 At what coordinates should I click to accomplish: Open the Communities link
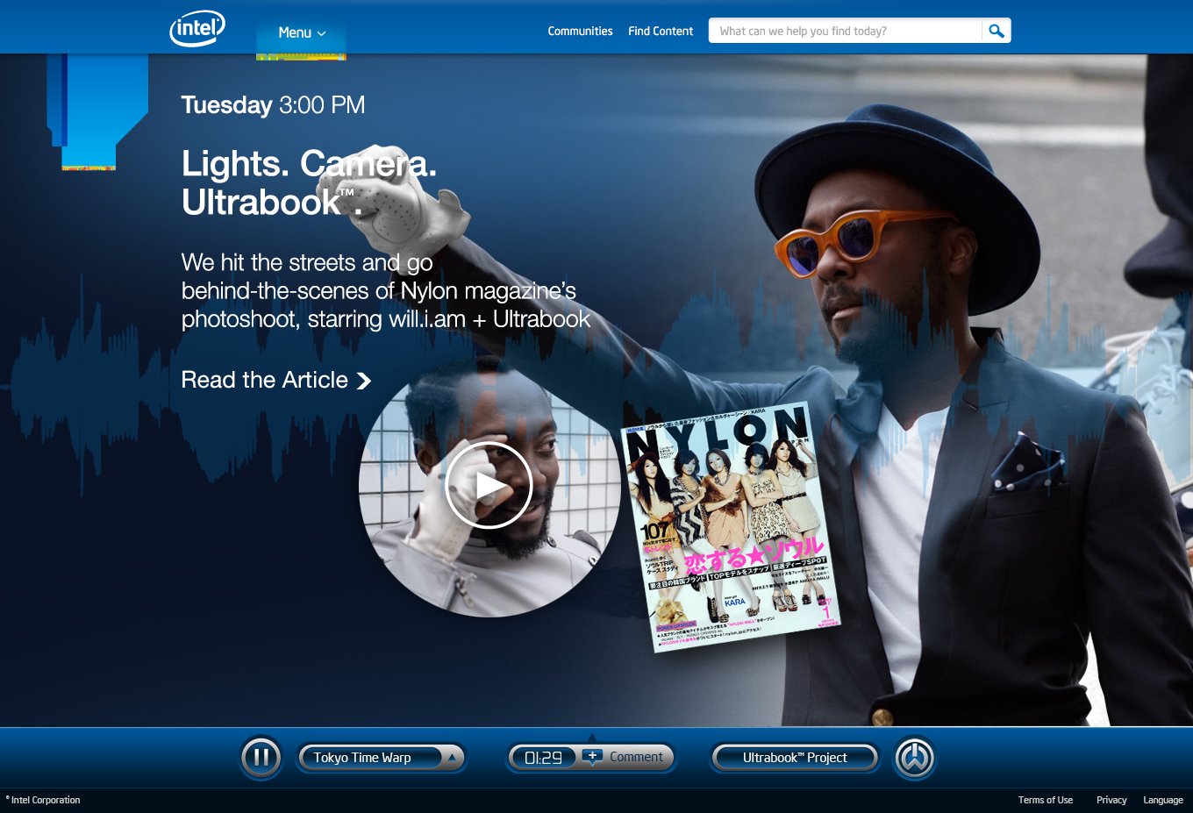click(x=580, y=31)
